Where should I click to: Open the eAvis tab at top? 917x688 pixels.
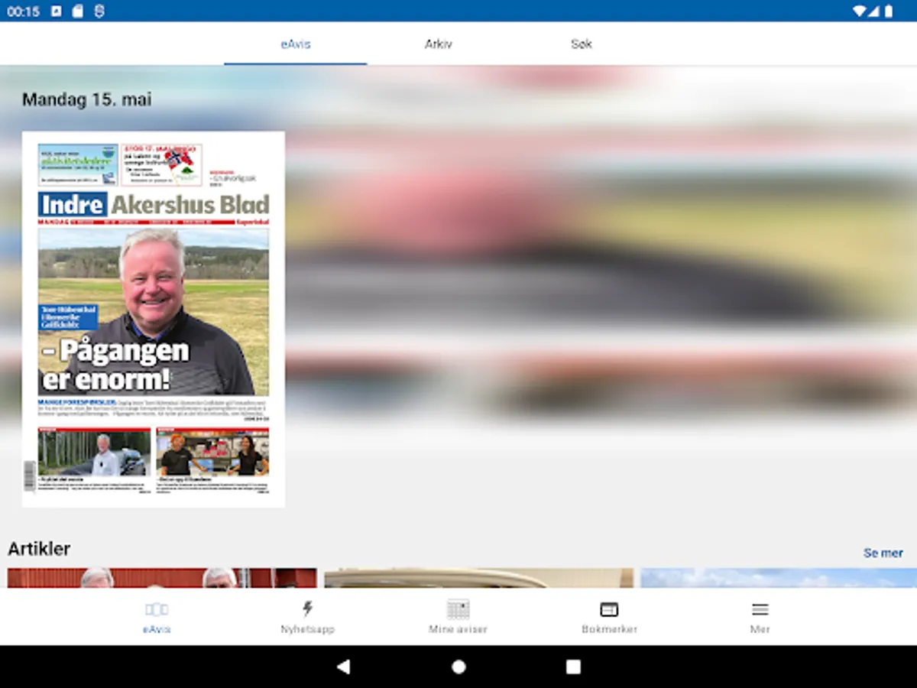click(296, 44)
